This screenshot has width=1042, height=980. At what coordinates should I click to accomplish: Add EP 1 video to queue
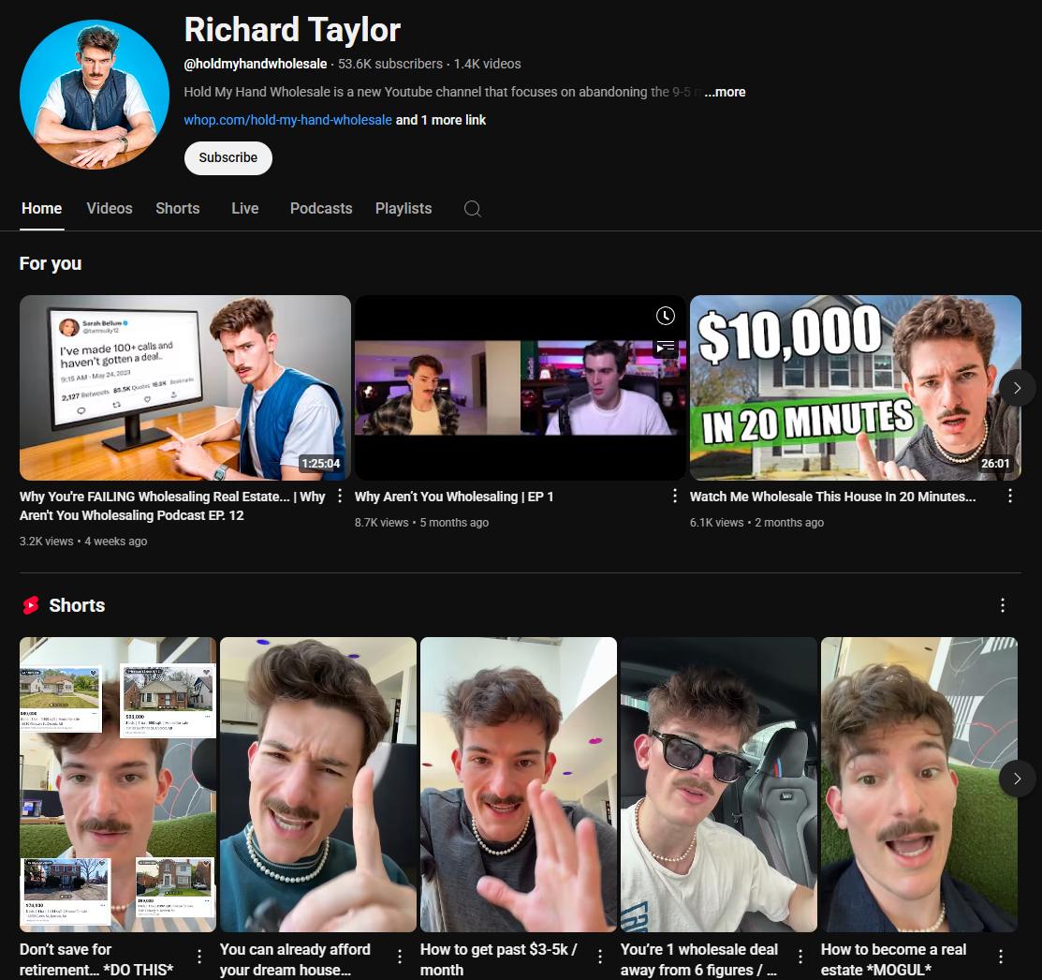(665, 348)
